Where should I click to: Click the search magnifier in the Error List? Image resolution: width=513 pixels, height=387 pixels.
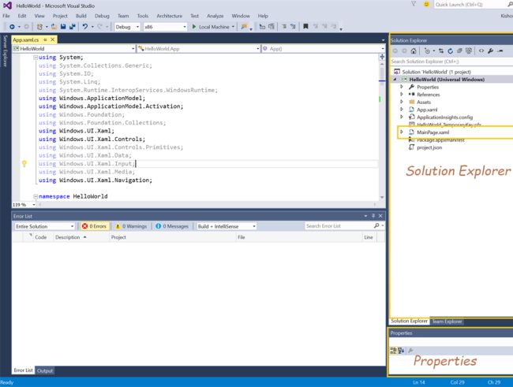[376, 226]
